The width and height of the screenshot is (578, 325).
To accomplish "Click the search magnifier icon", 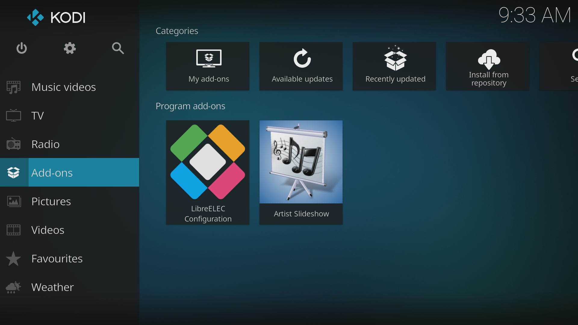I will click(118, 48).
